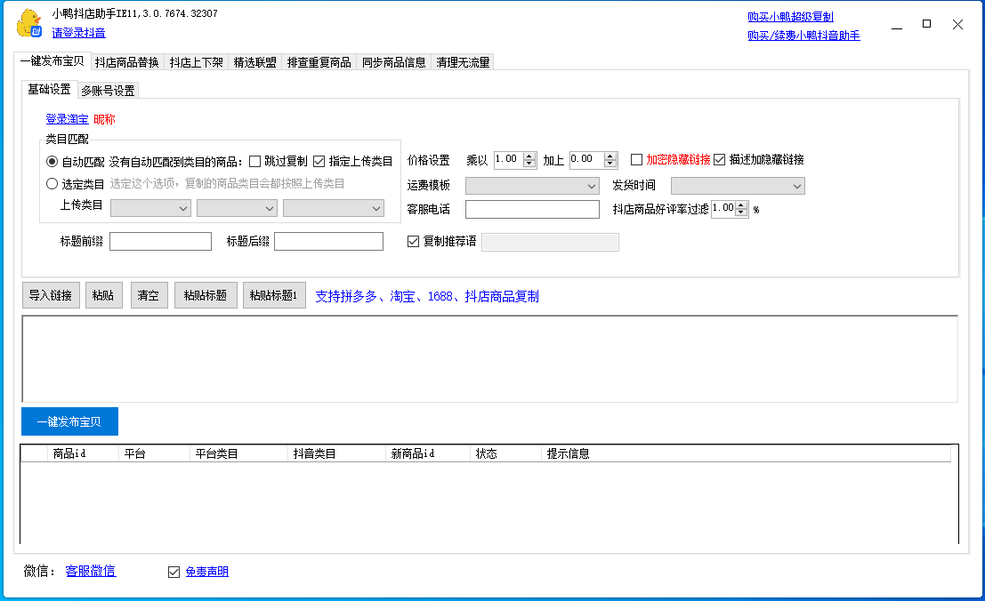
Task: Click the 清空 button
Action: [149, 295]
